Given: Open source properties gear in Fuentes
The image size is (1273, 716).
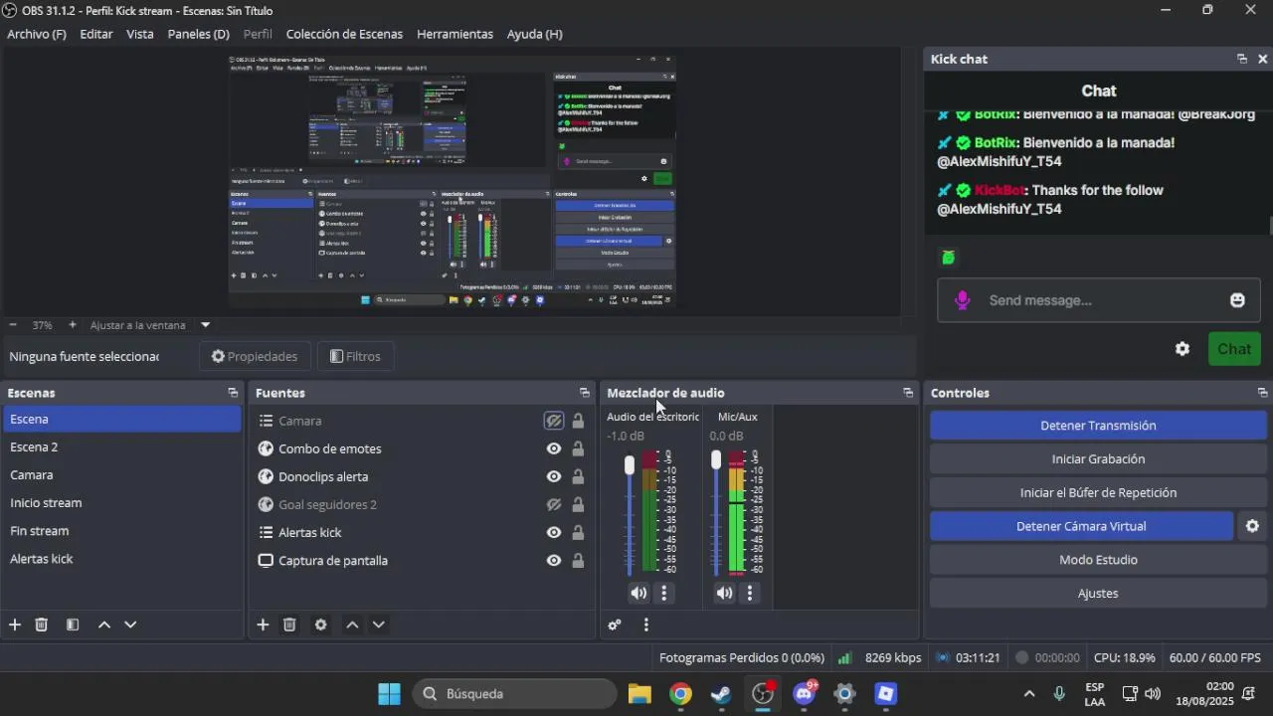Looking at the screenshot, I should tap(320, 625).
